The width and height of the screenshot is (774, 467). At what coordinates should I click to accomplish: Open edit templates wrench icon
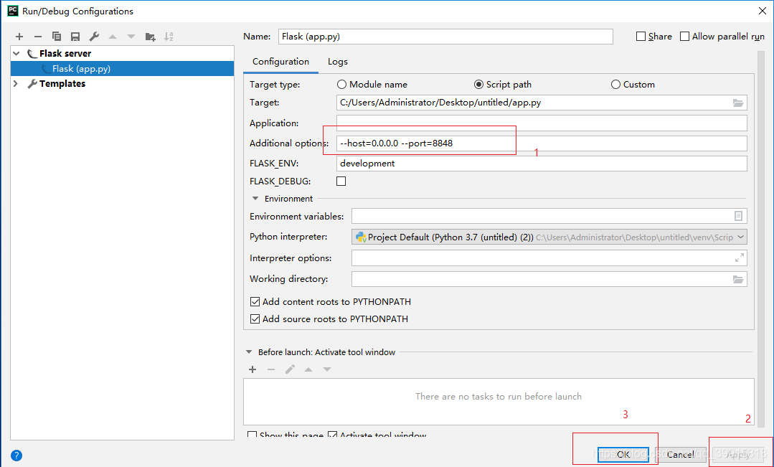[94, 37]
